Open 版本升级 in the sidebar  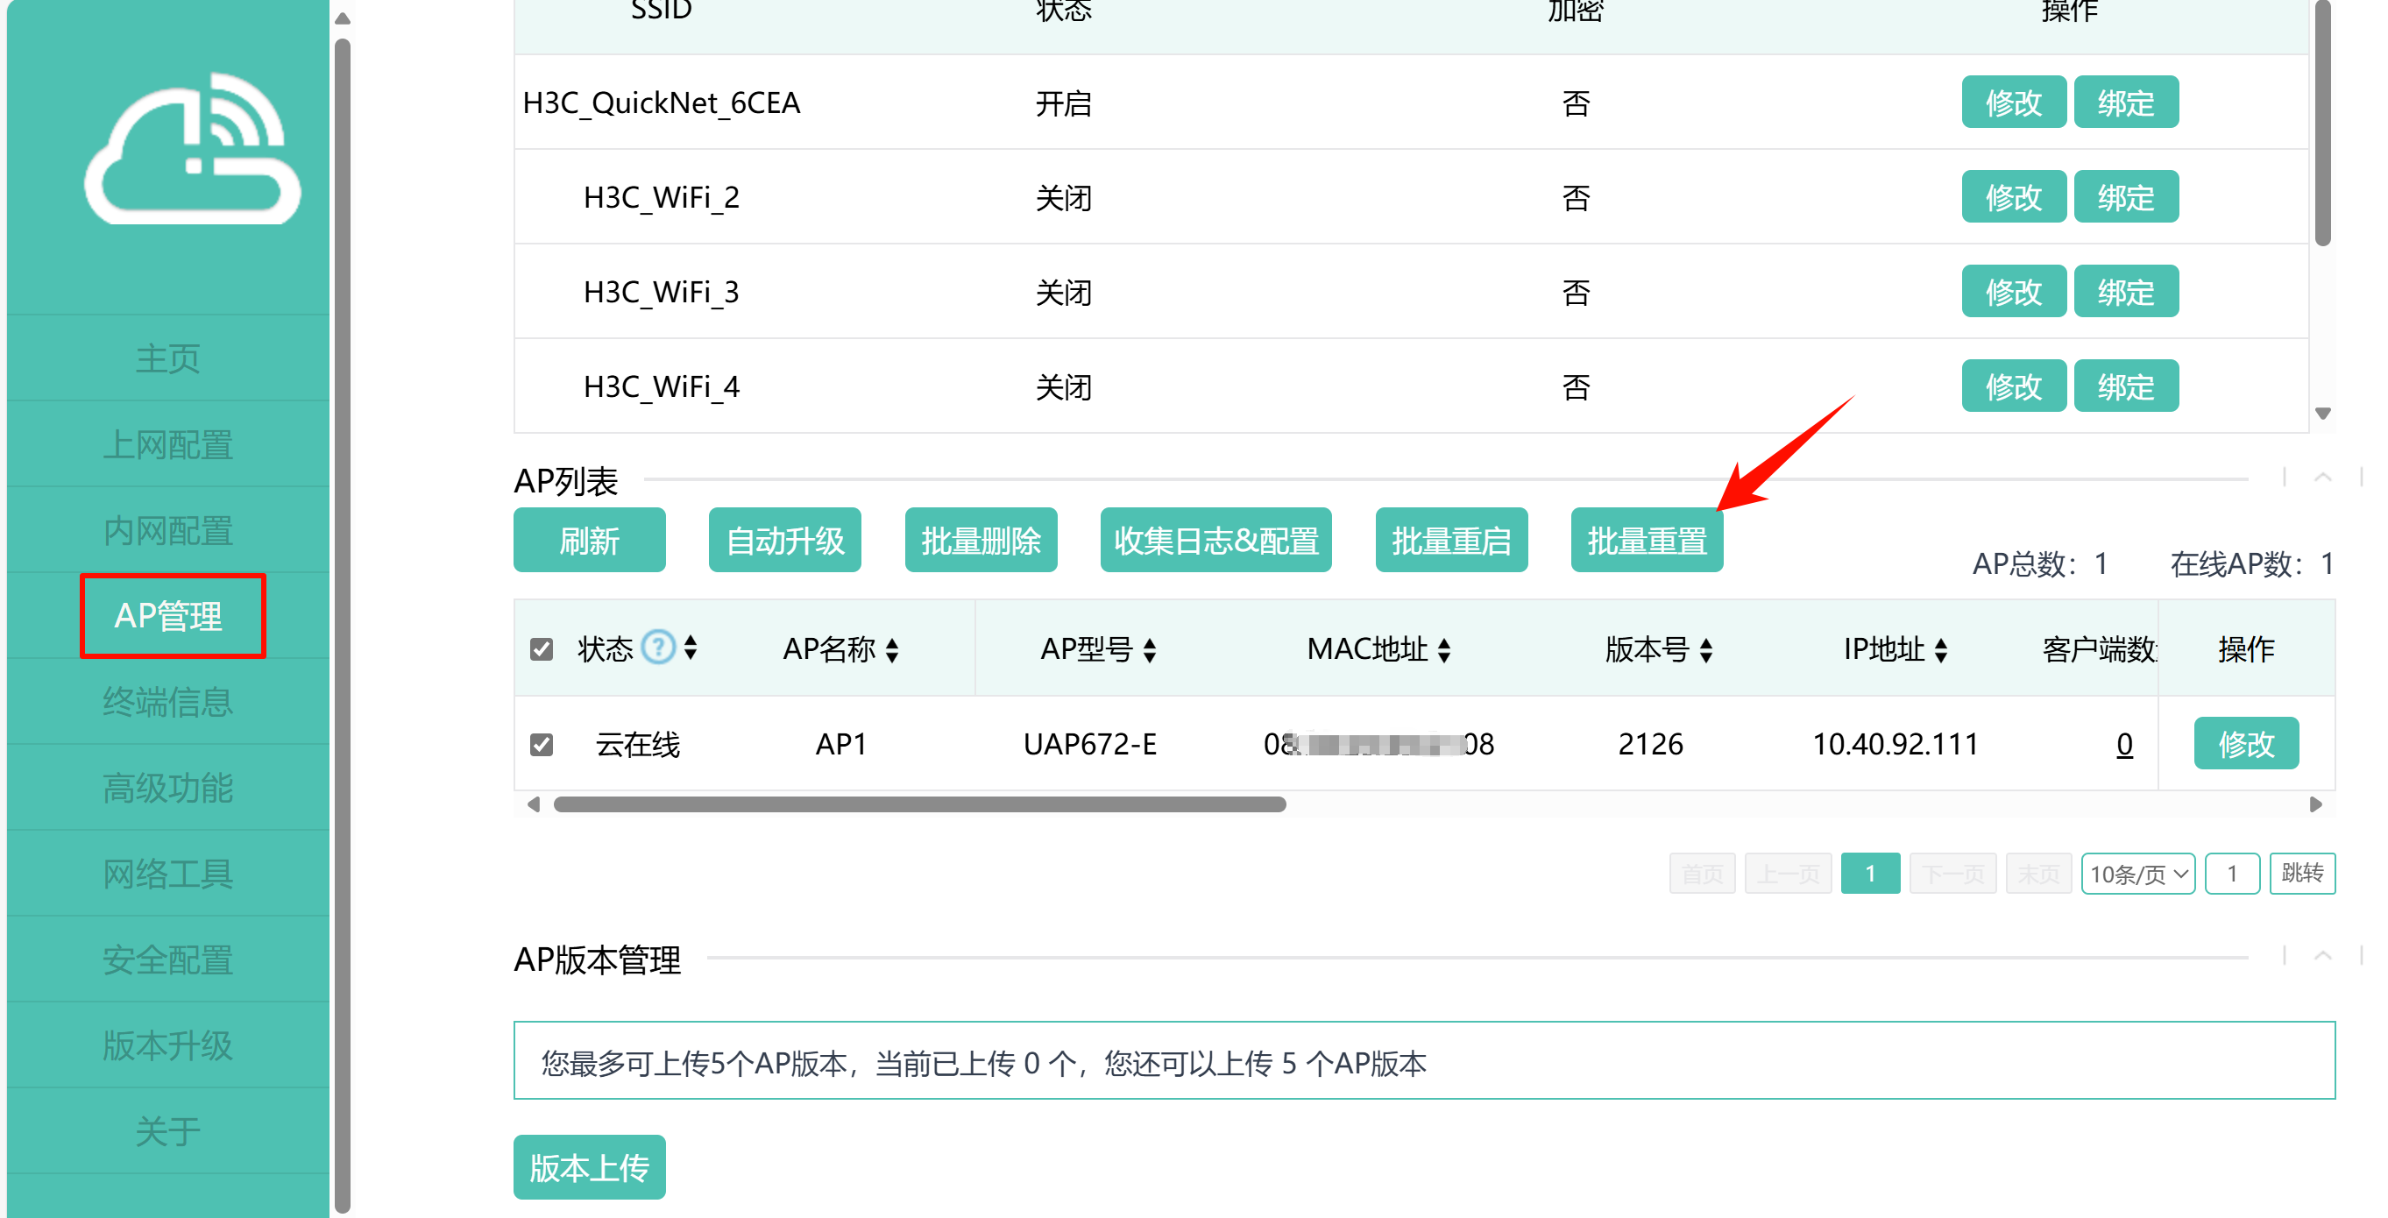tap(167, 1045)
